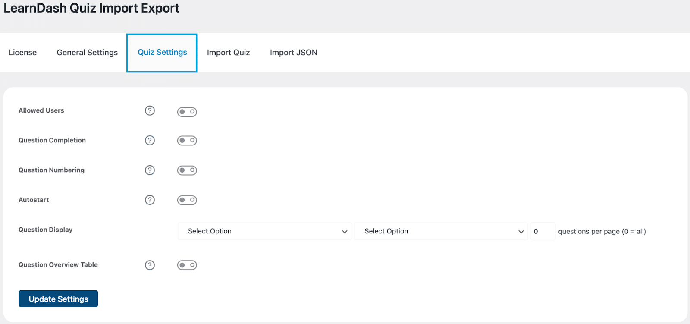Click the LearnDash Quiz Import Export heading

91,8
